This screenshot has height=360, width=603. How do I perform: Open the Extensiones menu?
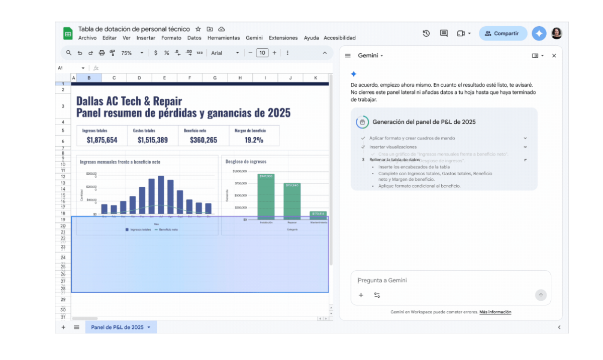point(283,38)
